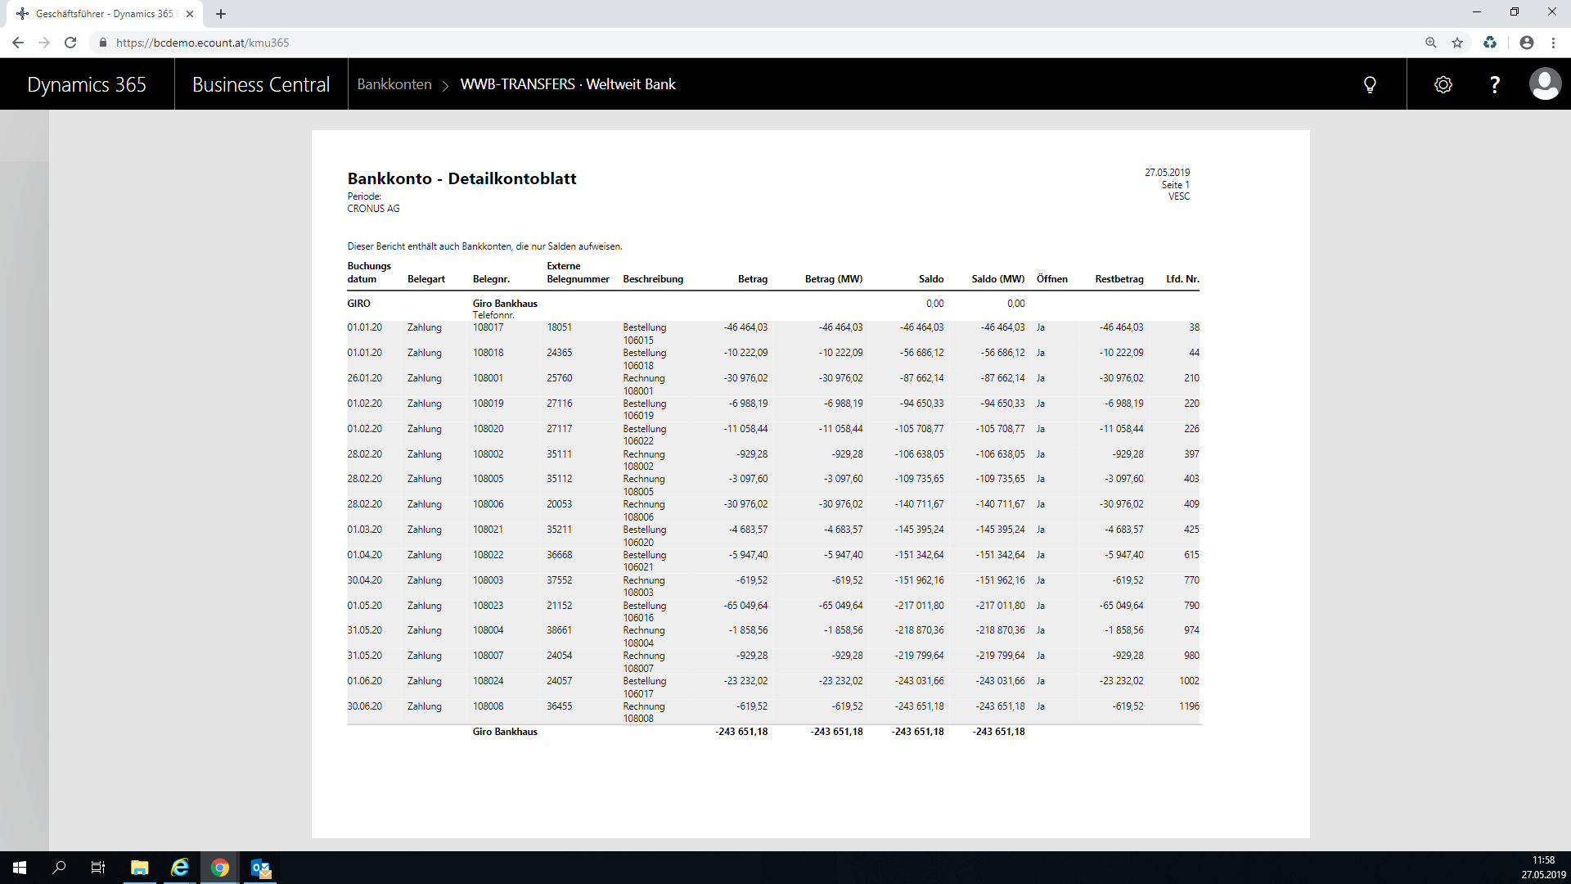Close the Geschäftsführer browser tab
1571x884 pixels.
click(190, 14)
